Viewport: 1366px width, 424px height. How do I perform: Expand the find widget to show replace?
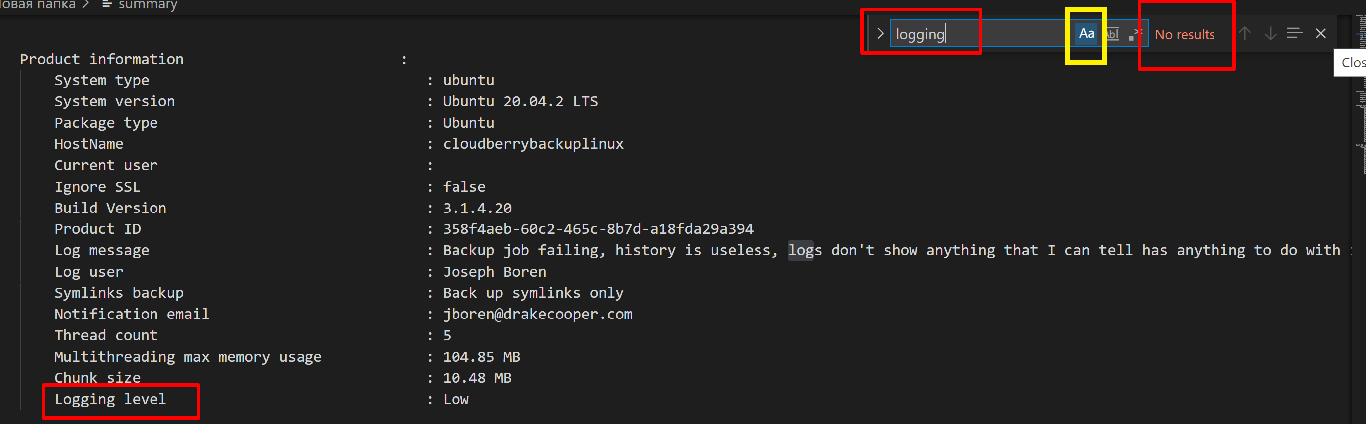pos(879,33)
